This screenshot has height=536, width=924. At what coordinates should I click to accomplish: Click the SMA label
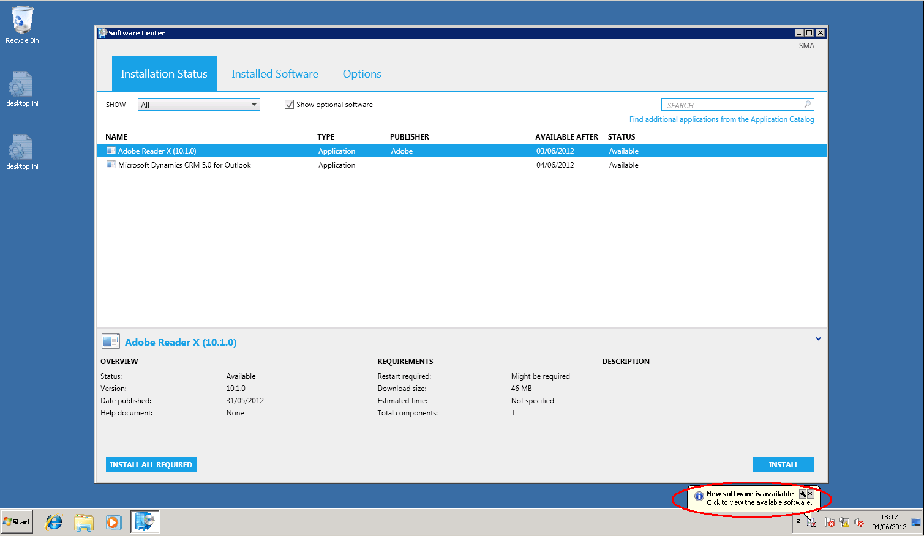coord(806,46)
